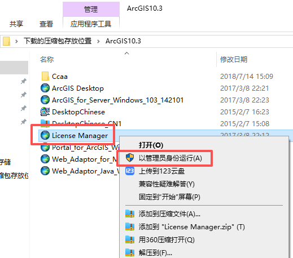This screenshot has height=258, width=293.
Task: Click the Portal_for_ArcGIS file name
Action: [x=86, y=148]
